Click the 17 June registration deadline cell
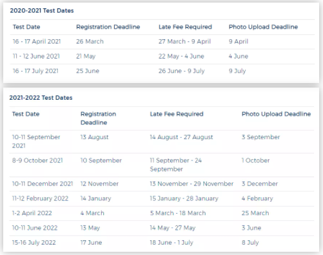323x255 pixels. [92, 243]
